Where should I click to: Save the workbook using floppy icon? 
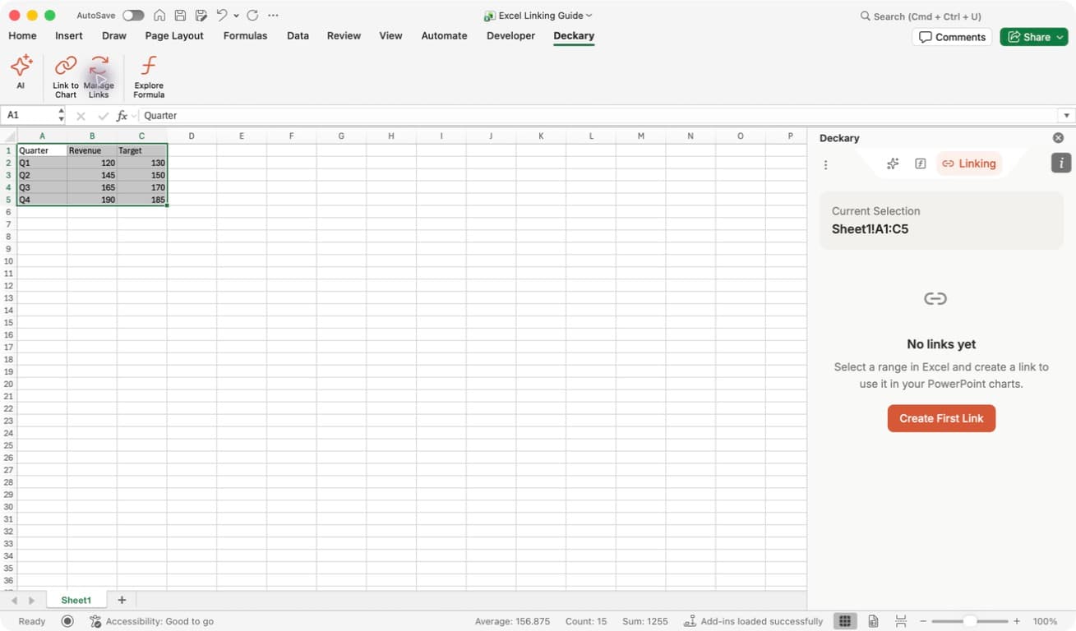point(180,16)
